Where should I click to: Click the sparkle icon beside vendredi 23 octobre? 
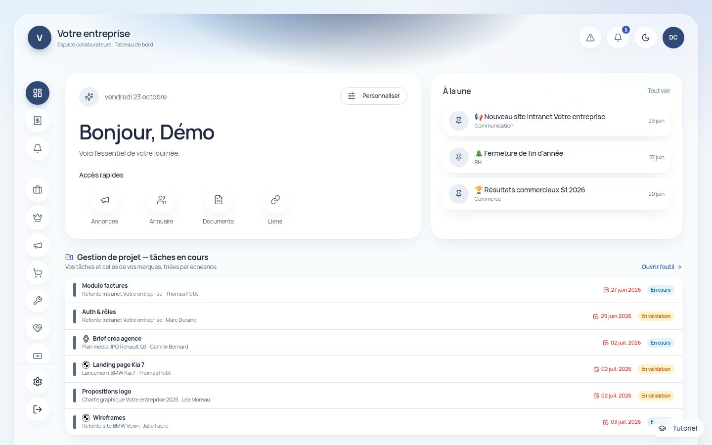coord(89,97)
